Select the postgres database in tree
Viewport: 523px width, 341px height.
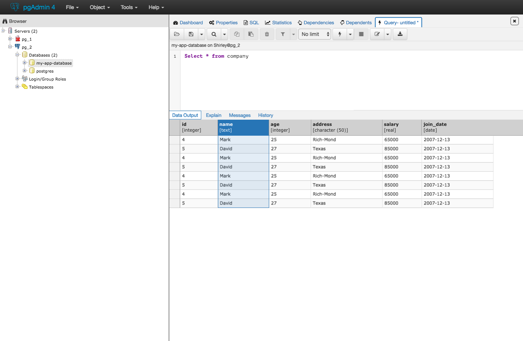pos(45,71)
